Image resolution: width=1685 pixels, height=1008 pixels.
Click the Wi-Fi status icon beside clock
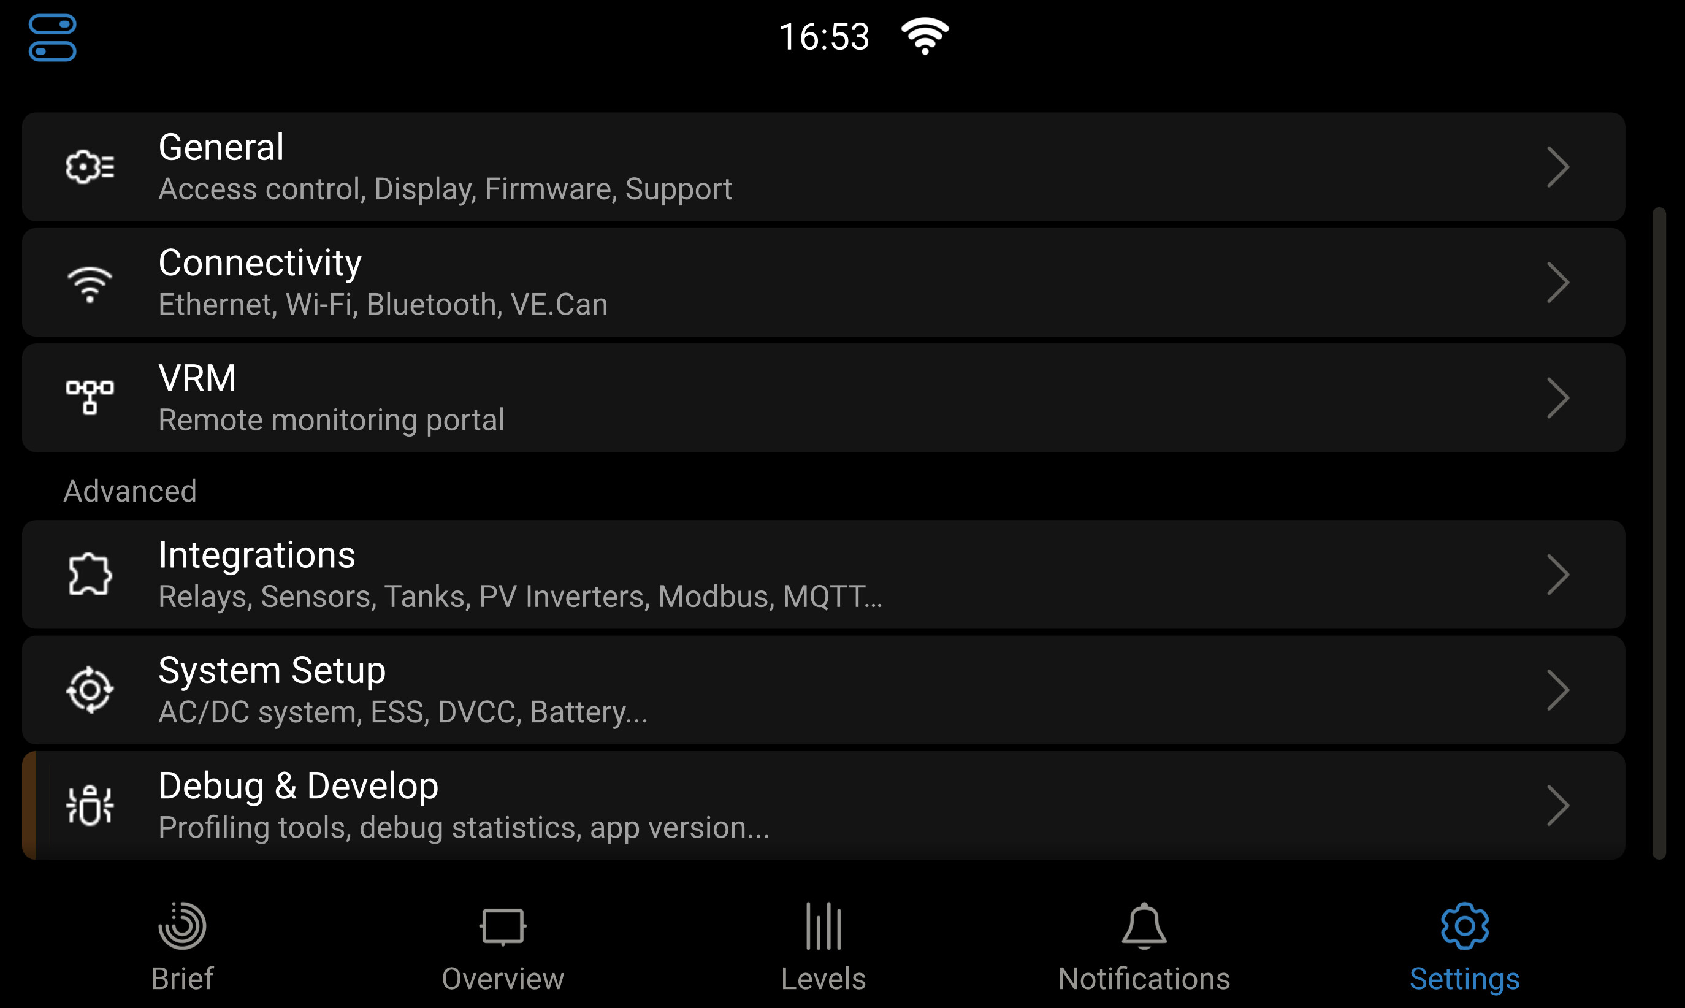(924, 36)
